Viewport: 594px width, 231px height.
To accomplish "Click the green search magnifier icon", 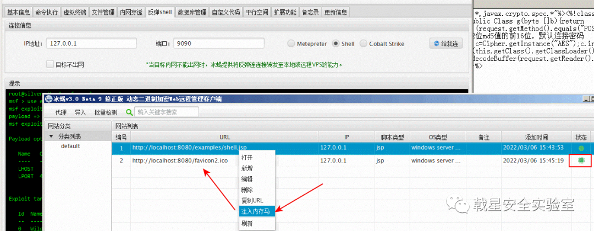I will coord(129,112).
